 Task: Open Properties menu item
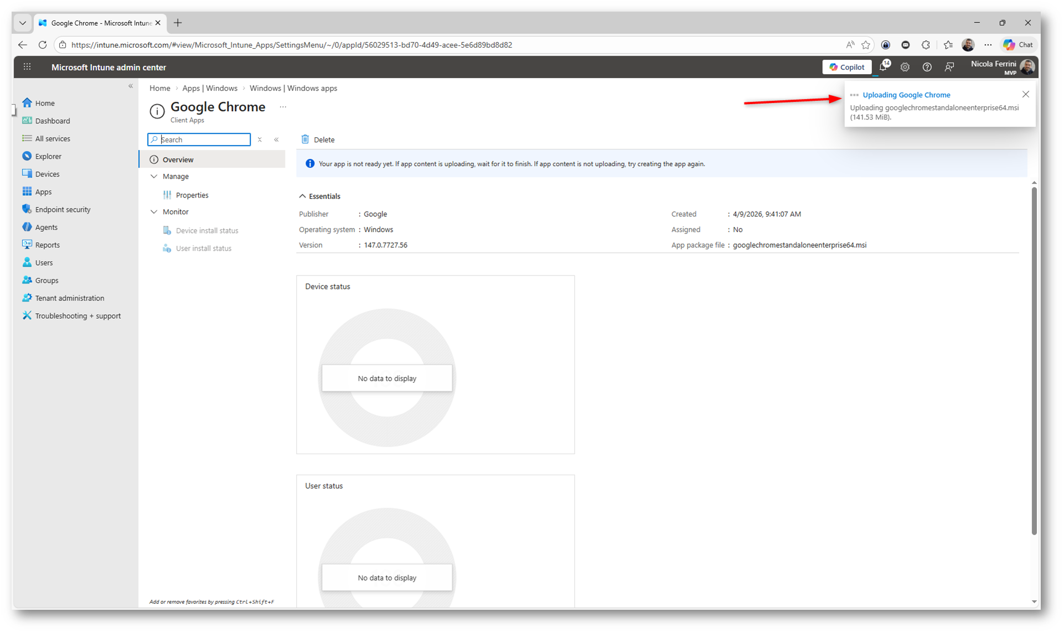click(x=192, y=195)
